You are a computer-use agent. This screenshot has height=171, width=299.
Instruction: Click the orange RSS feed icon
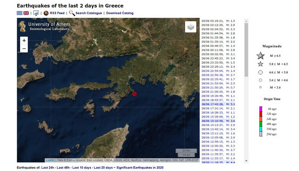tap(46, 13)
